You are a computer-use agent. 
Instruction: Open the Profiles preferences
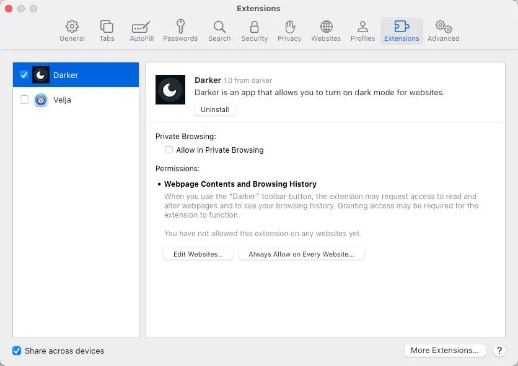362,30
